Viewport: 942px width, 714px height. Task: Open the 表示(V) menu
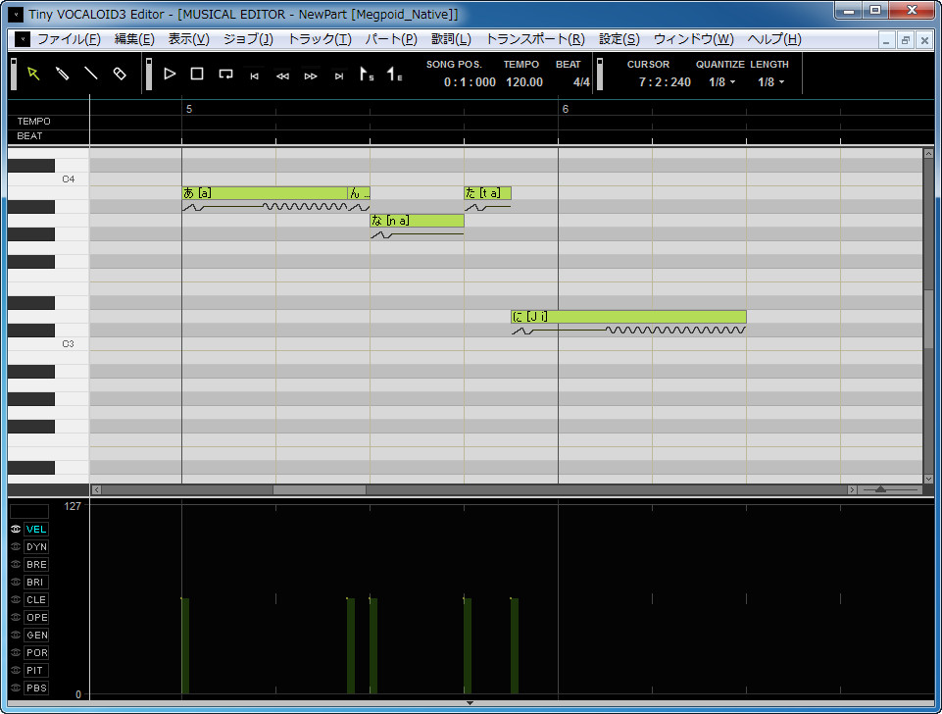(x=188, y=39)
